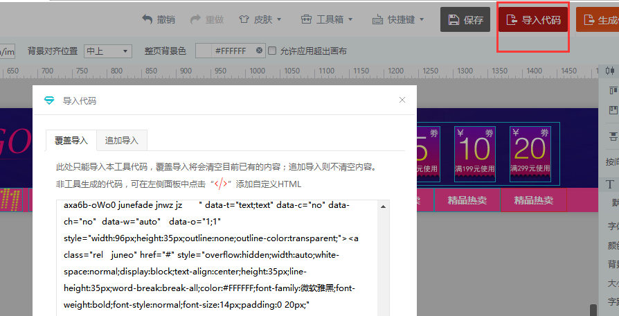Click the orange 生成 (generate) button
Screen dimensions: 619x316
click(598, 20)
